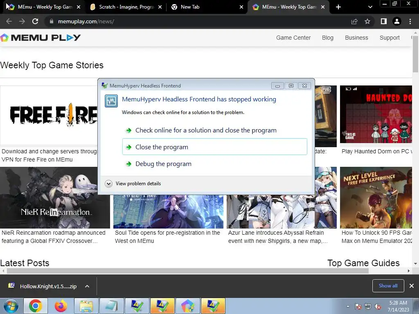The height and width of the screenshot is (314, 419).
Task: Open the MEmu shield icon in taskbar
Action: 187,306
